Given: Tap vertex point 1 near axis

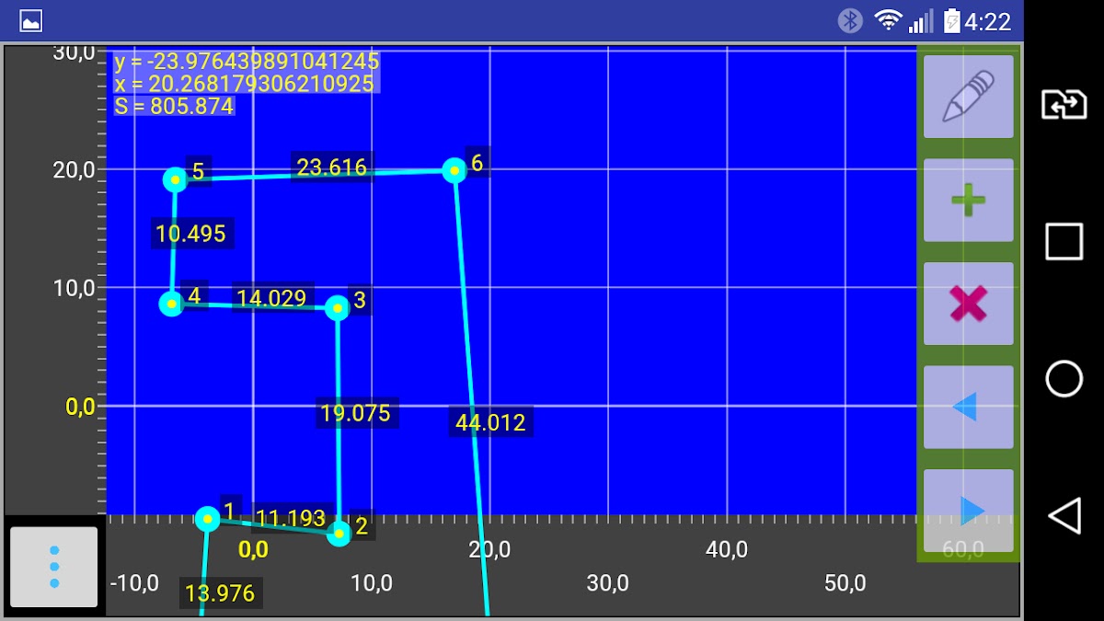Looking at the screenshot, I should 208,519.
